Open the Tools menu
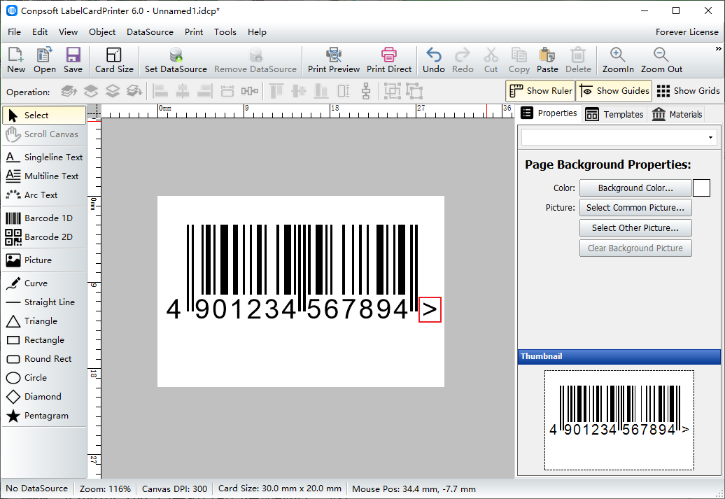The width and height of the screenshot is (725, 499). (x=225, y=32)
